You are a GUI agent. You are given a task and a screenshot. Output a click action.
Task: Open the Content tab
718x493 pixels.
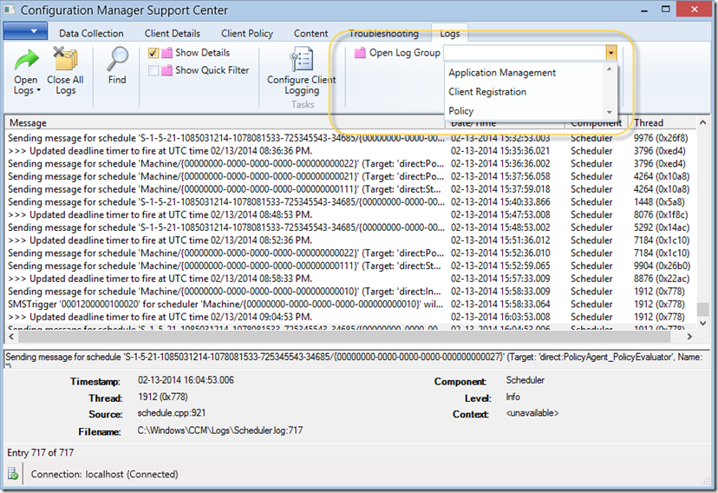pos(311,34)
